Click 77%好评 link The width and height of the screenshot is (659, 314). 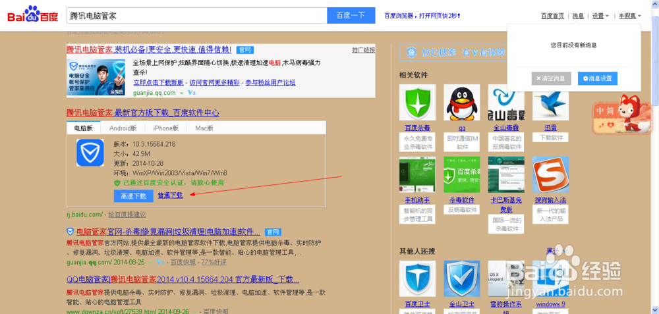[x=214, y=263]
